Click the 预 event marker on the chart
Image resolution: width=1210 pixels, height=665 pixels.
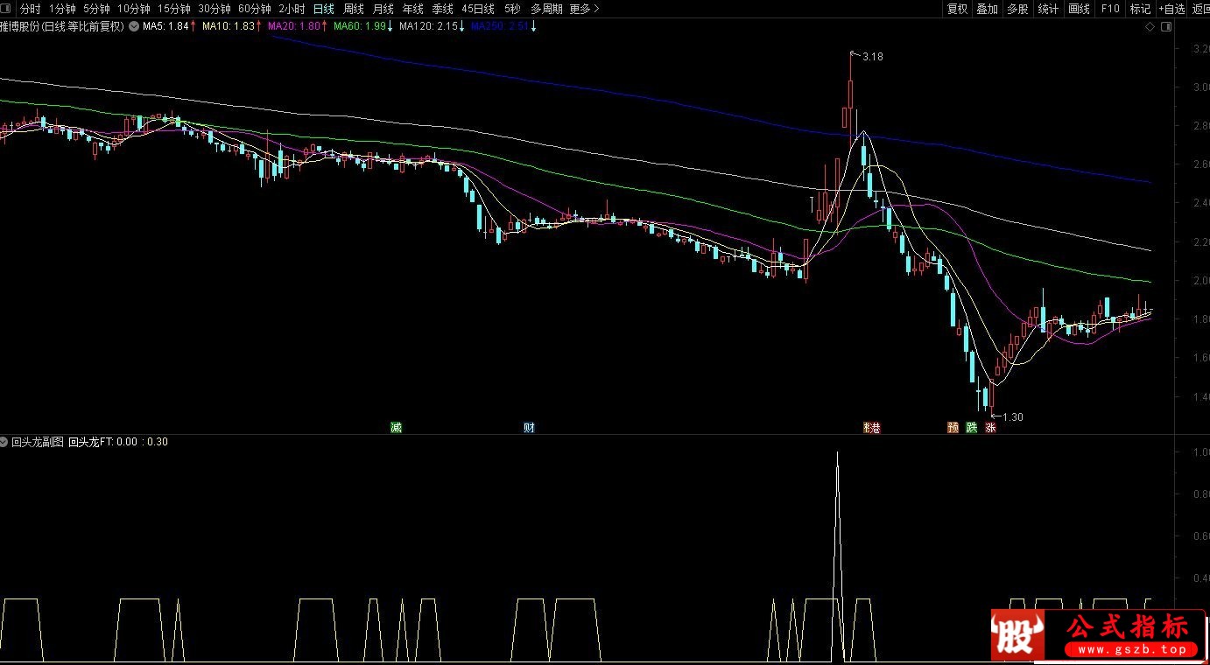pos(953,428)
